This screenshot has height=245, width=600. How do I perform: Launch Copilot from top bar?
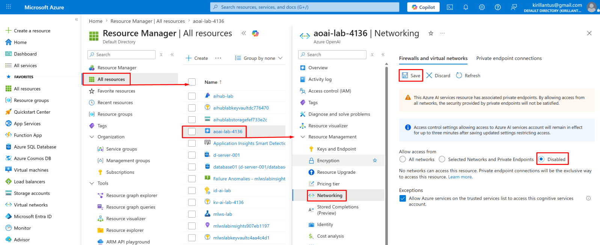point(423,7)
